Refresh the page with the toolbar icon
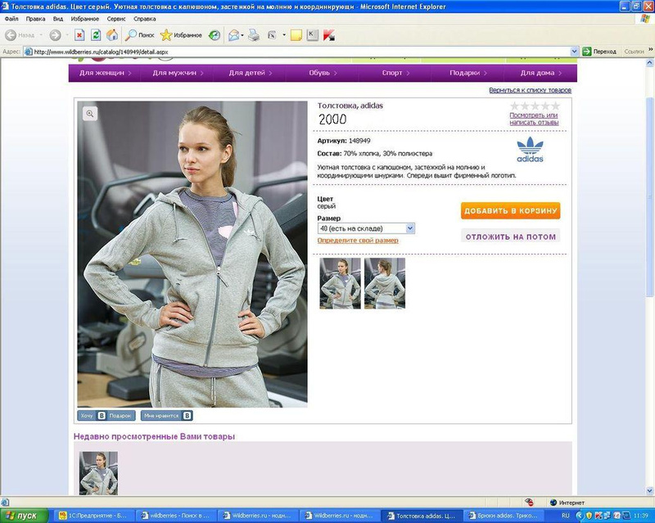655x523 pixels. click(96, 35)
